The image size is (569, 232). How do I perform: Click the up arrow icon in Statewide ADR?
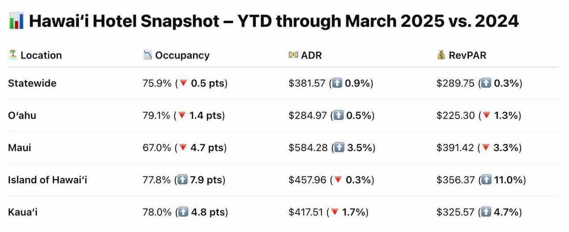[x=337, y=83]
